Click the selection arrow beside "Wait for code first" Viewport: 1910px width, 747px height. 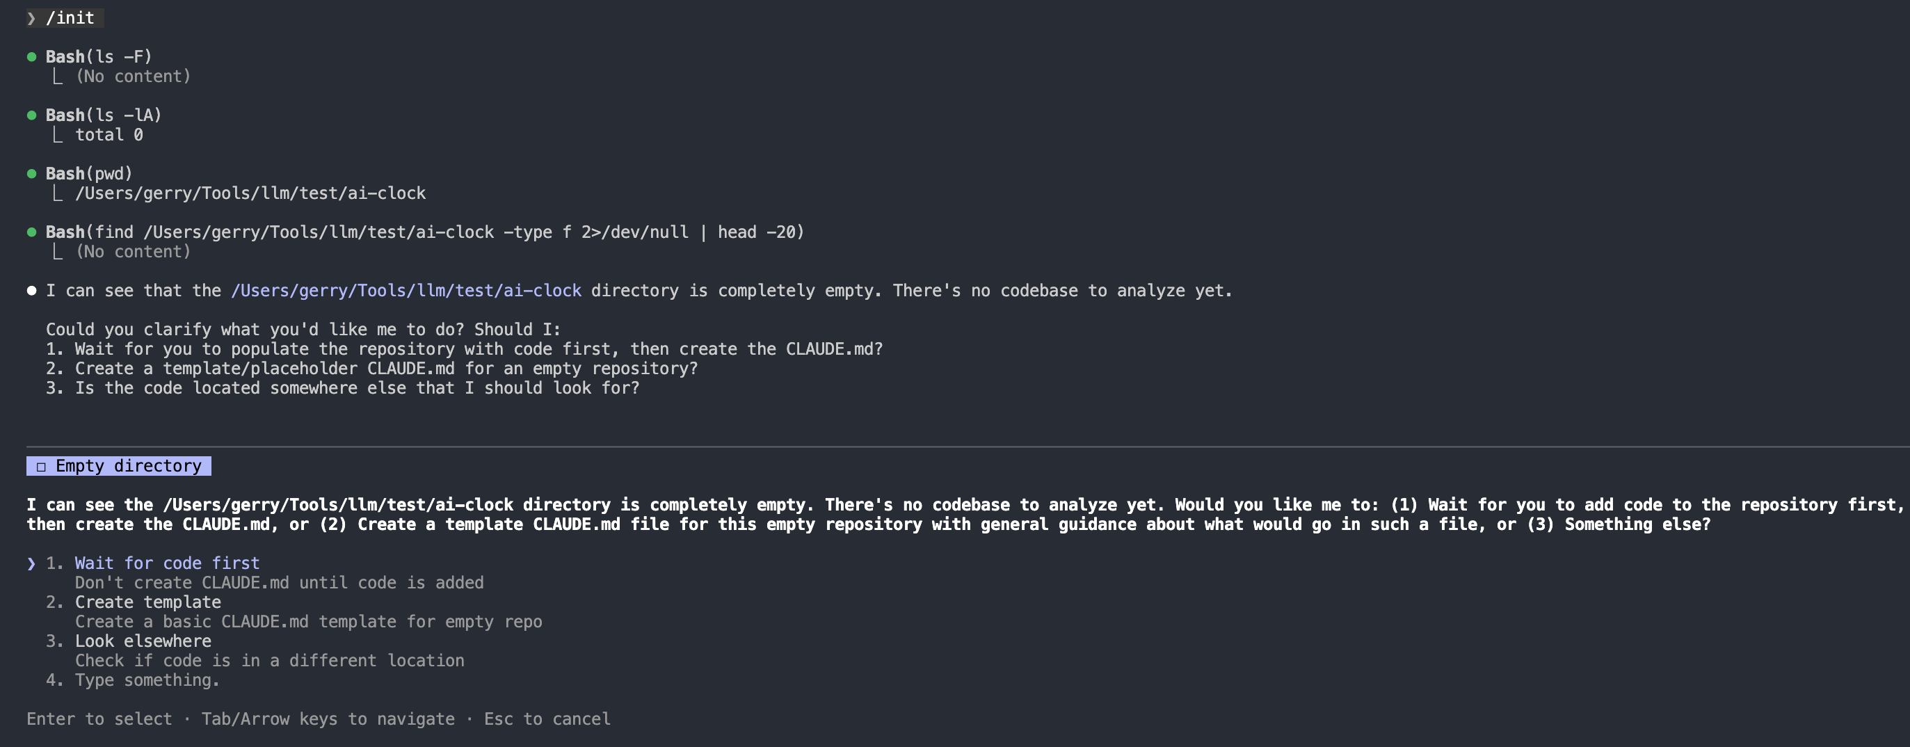(31, 564)
